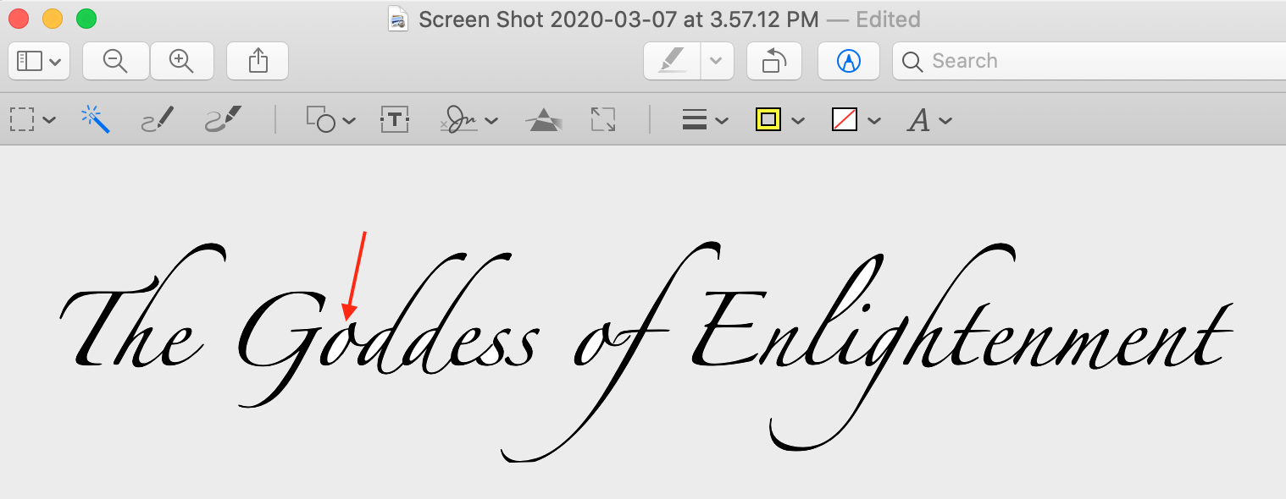
Task: Rotate the image with Rotate Left button
Action: click(774, 61)
